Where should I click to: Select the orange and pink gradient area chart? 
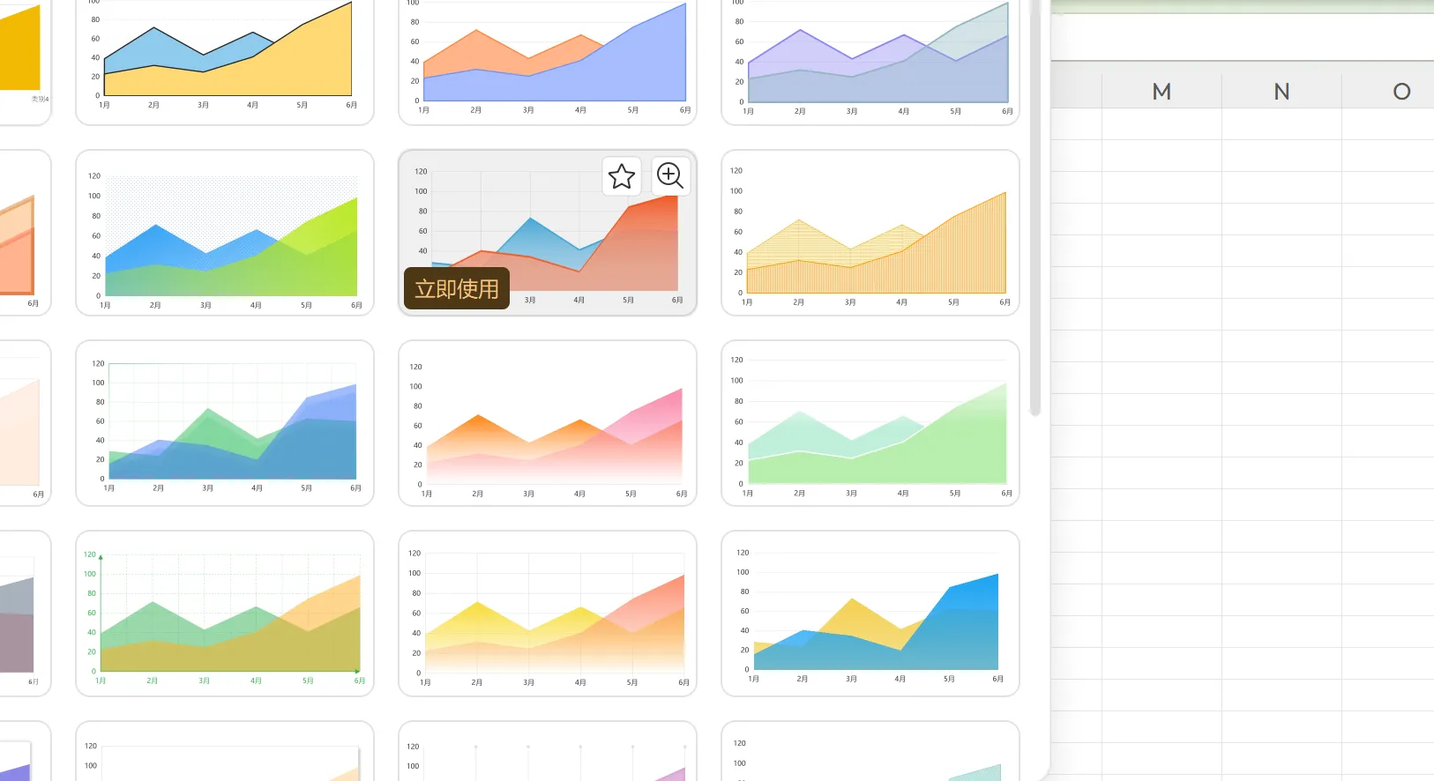tap(548, 423)
